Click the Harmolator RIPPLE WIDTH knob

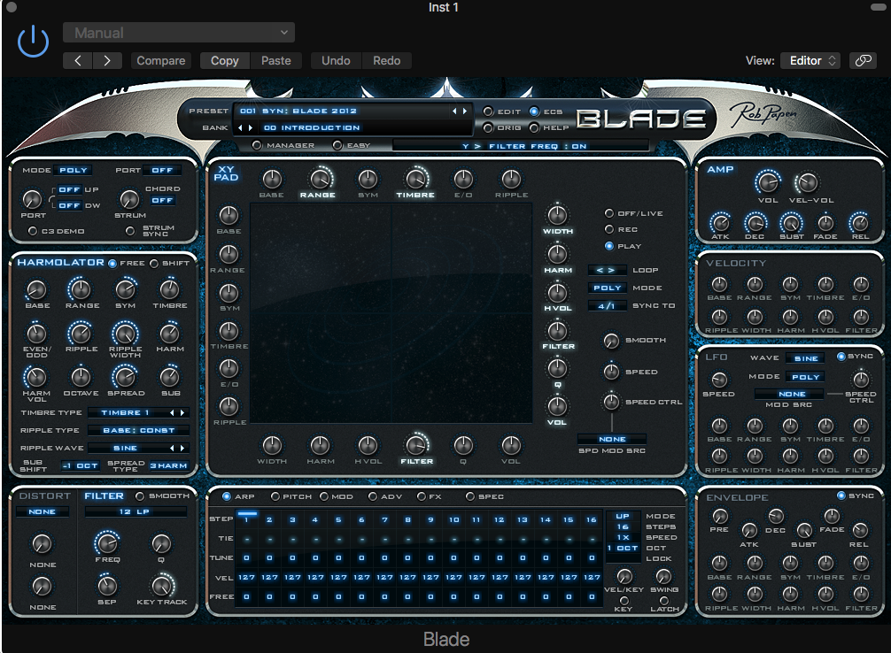point(125,334)
